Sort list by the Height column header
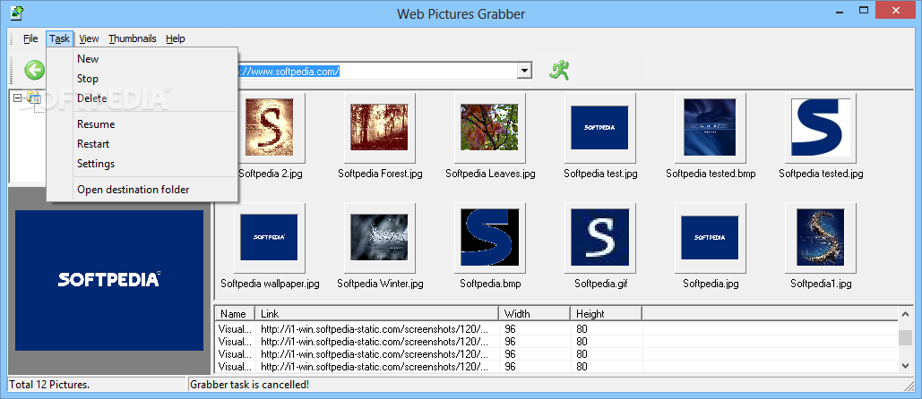This screenshot has height=399, width=922. click(x=606, y=313)
